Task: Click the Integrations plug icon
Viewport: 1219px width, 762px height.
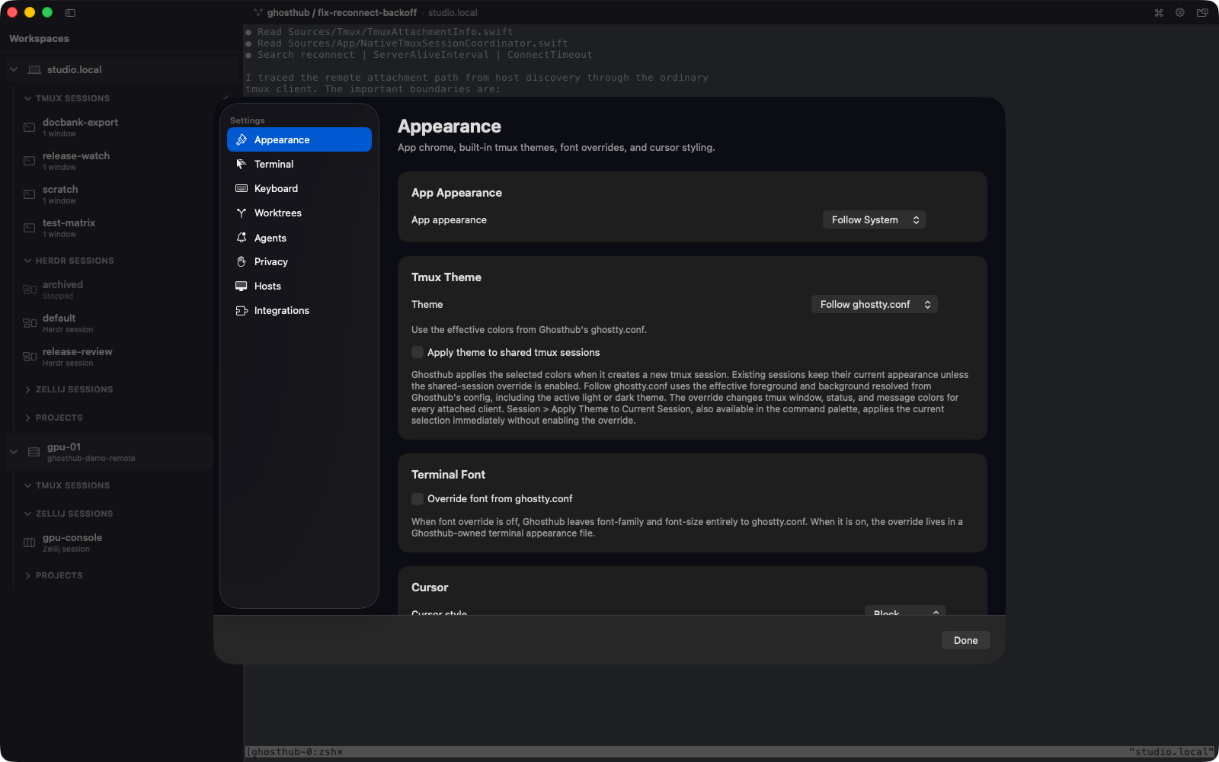Action: (x=242, y=310)
